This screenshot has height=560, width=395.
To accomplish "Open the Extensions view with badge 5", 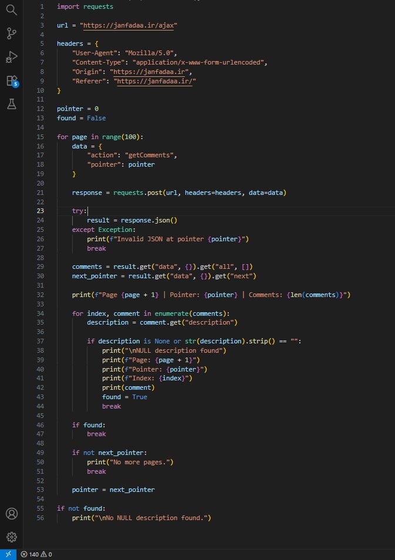I will click(x=12, y=81).
